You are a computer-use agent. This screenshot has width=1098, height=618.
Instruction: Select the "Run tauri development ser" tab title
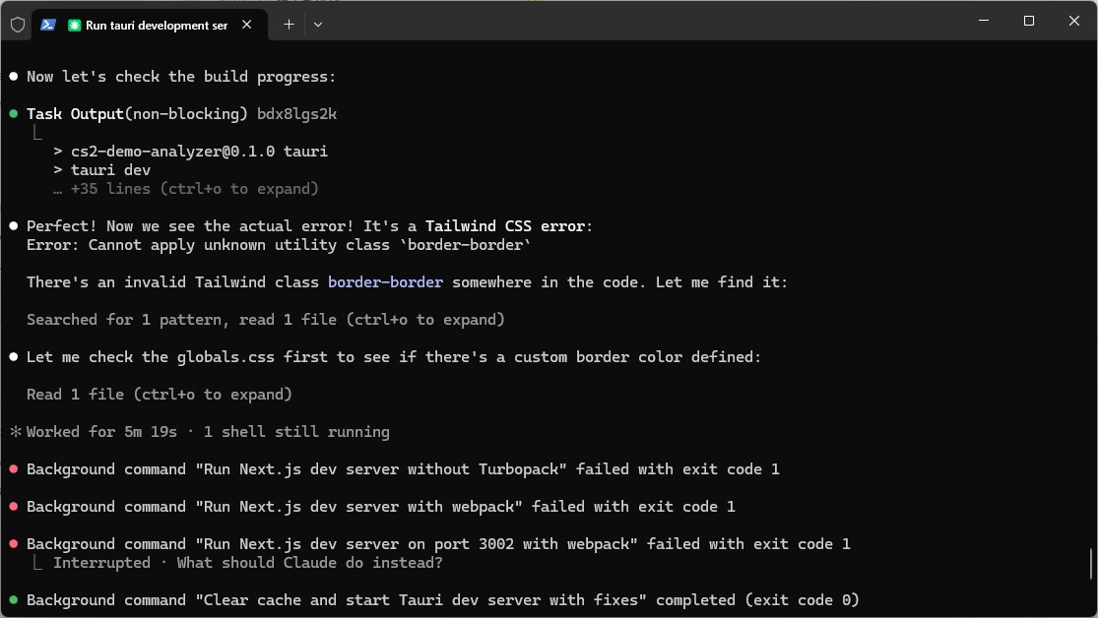(157, 26)
